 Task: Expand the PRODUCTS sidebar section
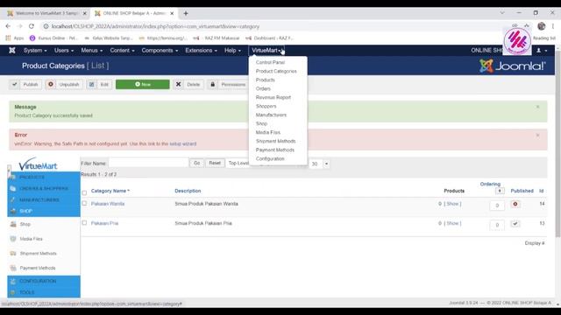(44, 177)
